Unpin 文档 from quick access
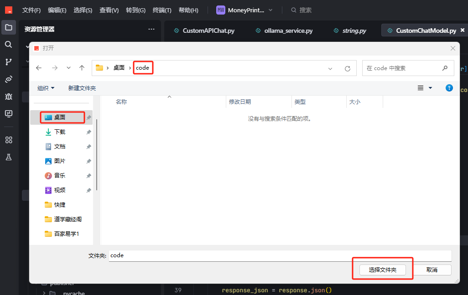468x295 pixels. pyautogui.click(x=88, y=147)
